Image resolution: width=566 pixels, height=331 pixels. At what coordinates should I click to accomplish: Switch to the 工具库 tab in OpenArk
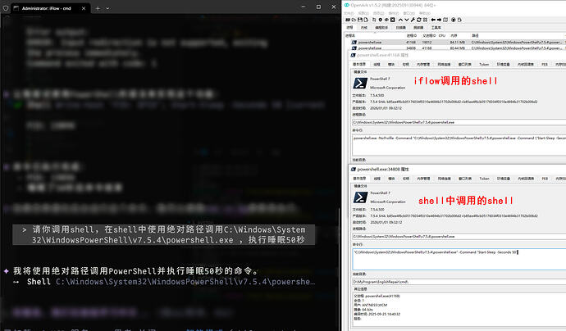(436, 27)
